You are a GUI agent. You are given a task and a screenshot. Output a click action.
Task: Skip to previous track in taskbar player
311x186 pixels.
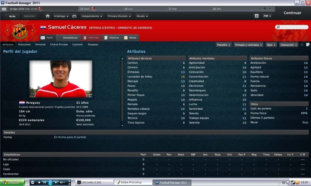tap(44, 182)
